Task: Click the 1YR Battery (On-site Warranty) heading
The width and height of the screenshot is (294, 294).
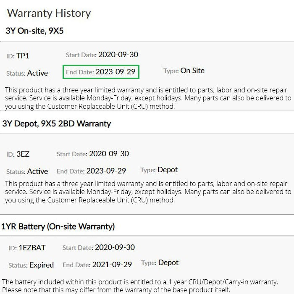Action: (58, 226)
